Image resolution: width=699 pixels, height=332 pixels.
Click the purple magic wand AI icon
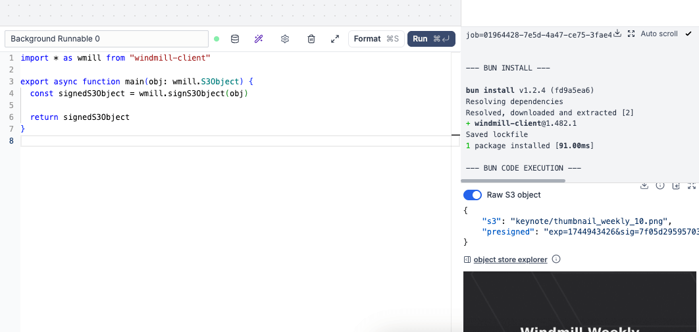pos(259,39)
